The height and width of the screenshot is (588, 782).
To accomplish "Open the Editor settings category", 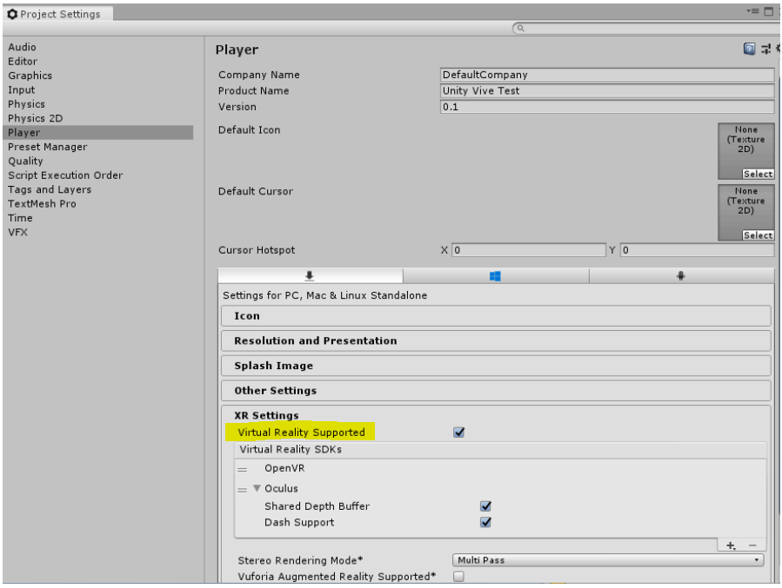I will pyautogui.click(x=23, y=62).
